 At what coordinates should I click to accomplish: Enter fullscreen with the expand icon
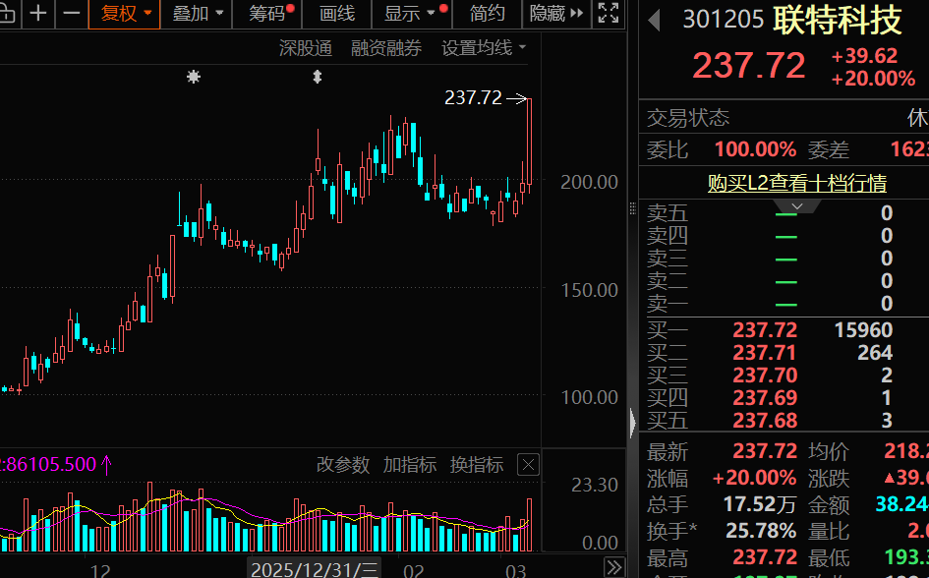609,14
